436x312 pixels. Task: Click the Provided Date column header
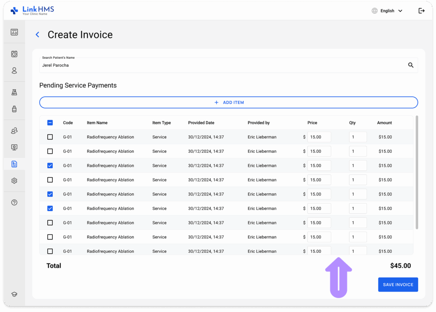pos(201,123)
